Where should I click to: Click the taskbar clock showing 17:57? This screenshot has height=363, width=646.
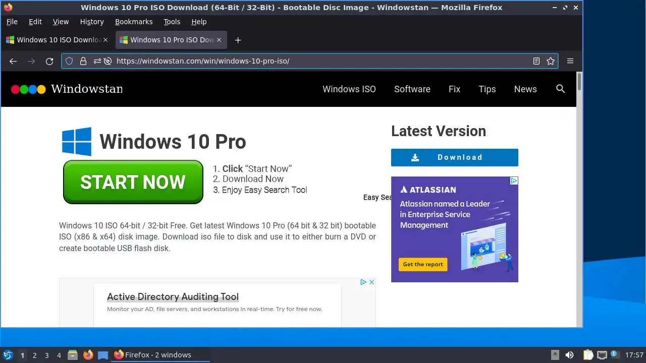(x=634, y=355)
